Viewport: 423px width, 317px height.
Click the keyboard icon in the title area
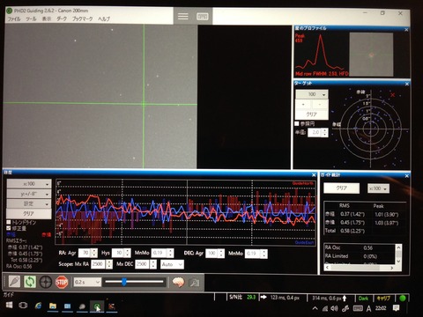[203, 17]
